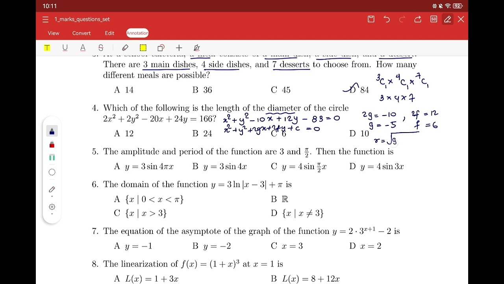Toggle the pen edit mode icon

(x=448, y=19)
